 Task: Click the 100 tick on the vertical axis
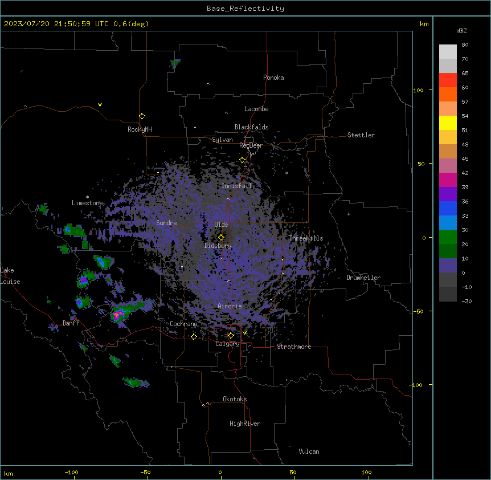tap(418, 90)
